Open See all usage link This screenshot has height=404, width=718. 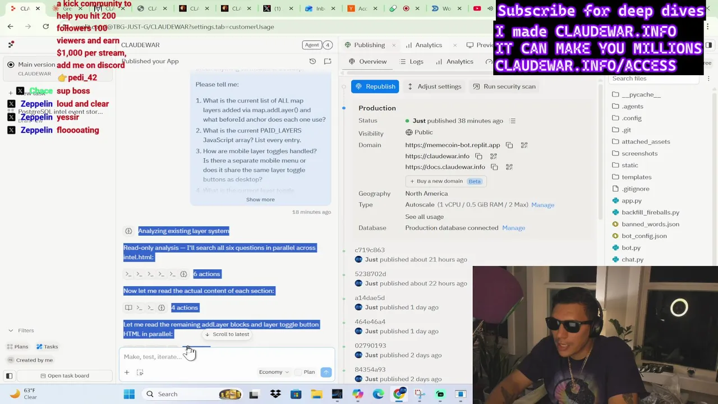pyautogui.click(x=424, y=217)
